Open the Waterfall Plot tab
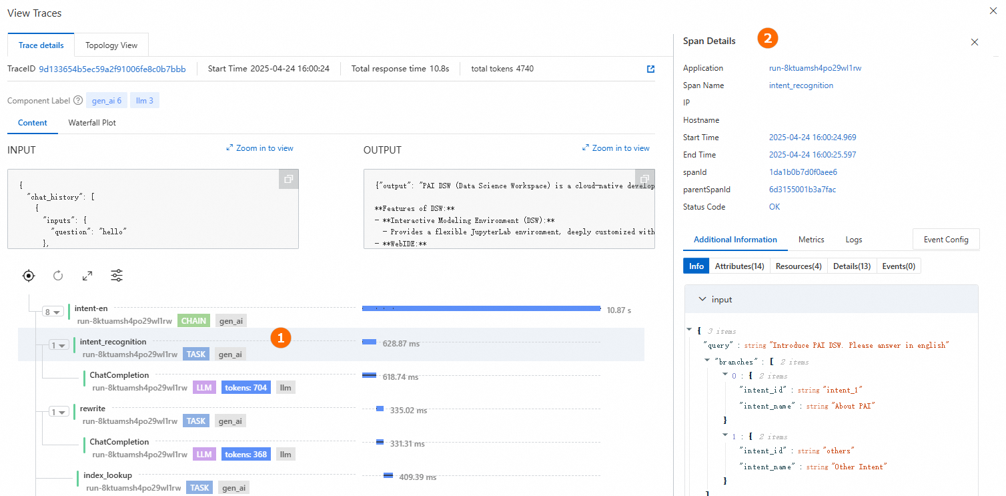This screenshot has width=1006, height=496. [92, 123]
